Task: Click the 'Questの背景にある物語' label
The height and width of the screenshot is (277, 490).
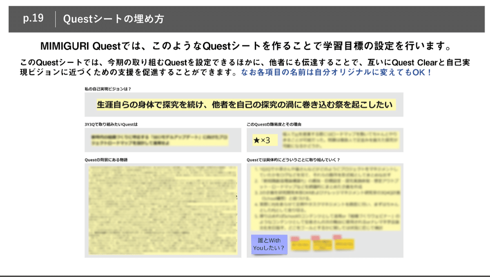Action: (x=106, y=160)
